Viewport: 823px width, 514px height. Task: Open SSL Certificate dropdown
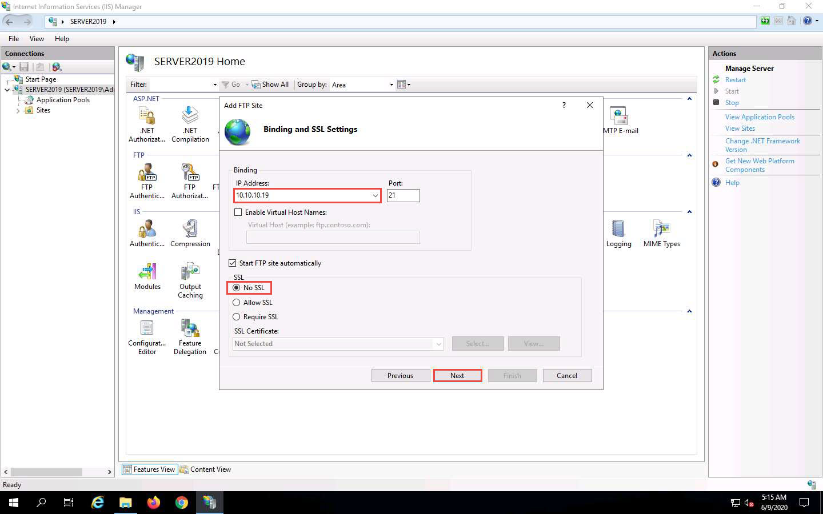[438, 344]
